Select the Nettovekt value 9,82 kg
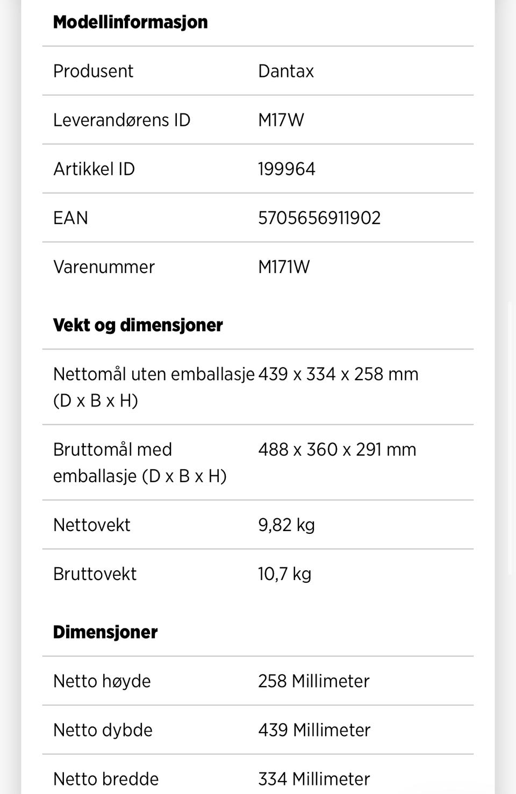The width and height of the screenshot is (516, 794). (286, 525)
